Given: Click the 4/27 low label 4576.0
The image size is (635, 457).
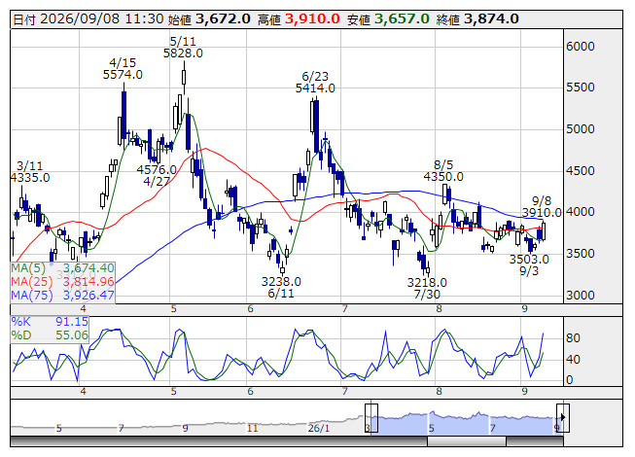Looking at the screenshot, I should click(x=157, y=170).
